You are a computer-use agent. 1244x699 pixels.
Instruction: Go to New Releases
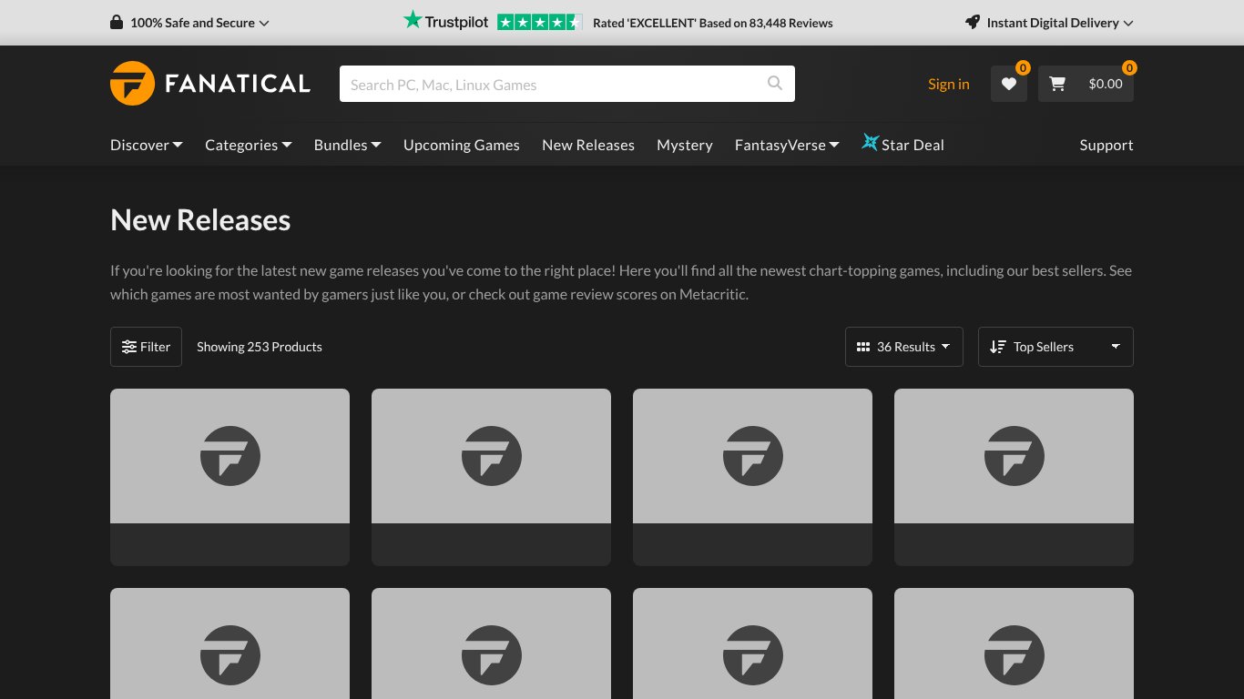click(x=588, y=145)
